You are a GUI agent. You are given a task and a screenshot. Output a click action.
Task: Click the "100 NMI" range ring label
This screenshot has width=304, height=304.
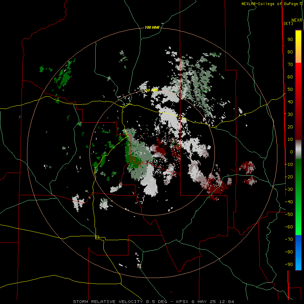152,28
